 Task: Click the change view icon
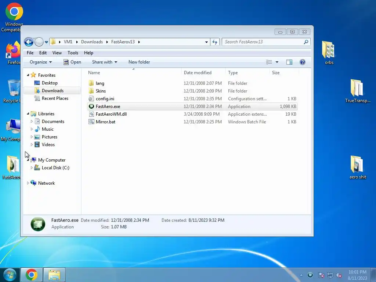[x=269, y=62]
